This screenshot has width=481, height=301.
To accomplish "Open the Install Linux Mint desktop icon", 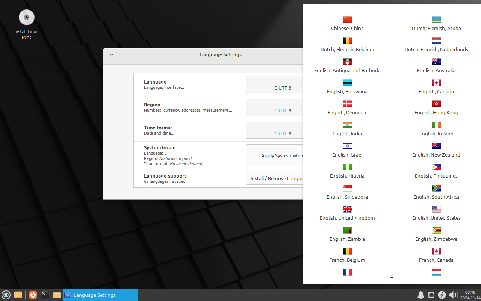I will click(26, 24).
